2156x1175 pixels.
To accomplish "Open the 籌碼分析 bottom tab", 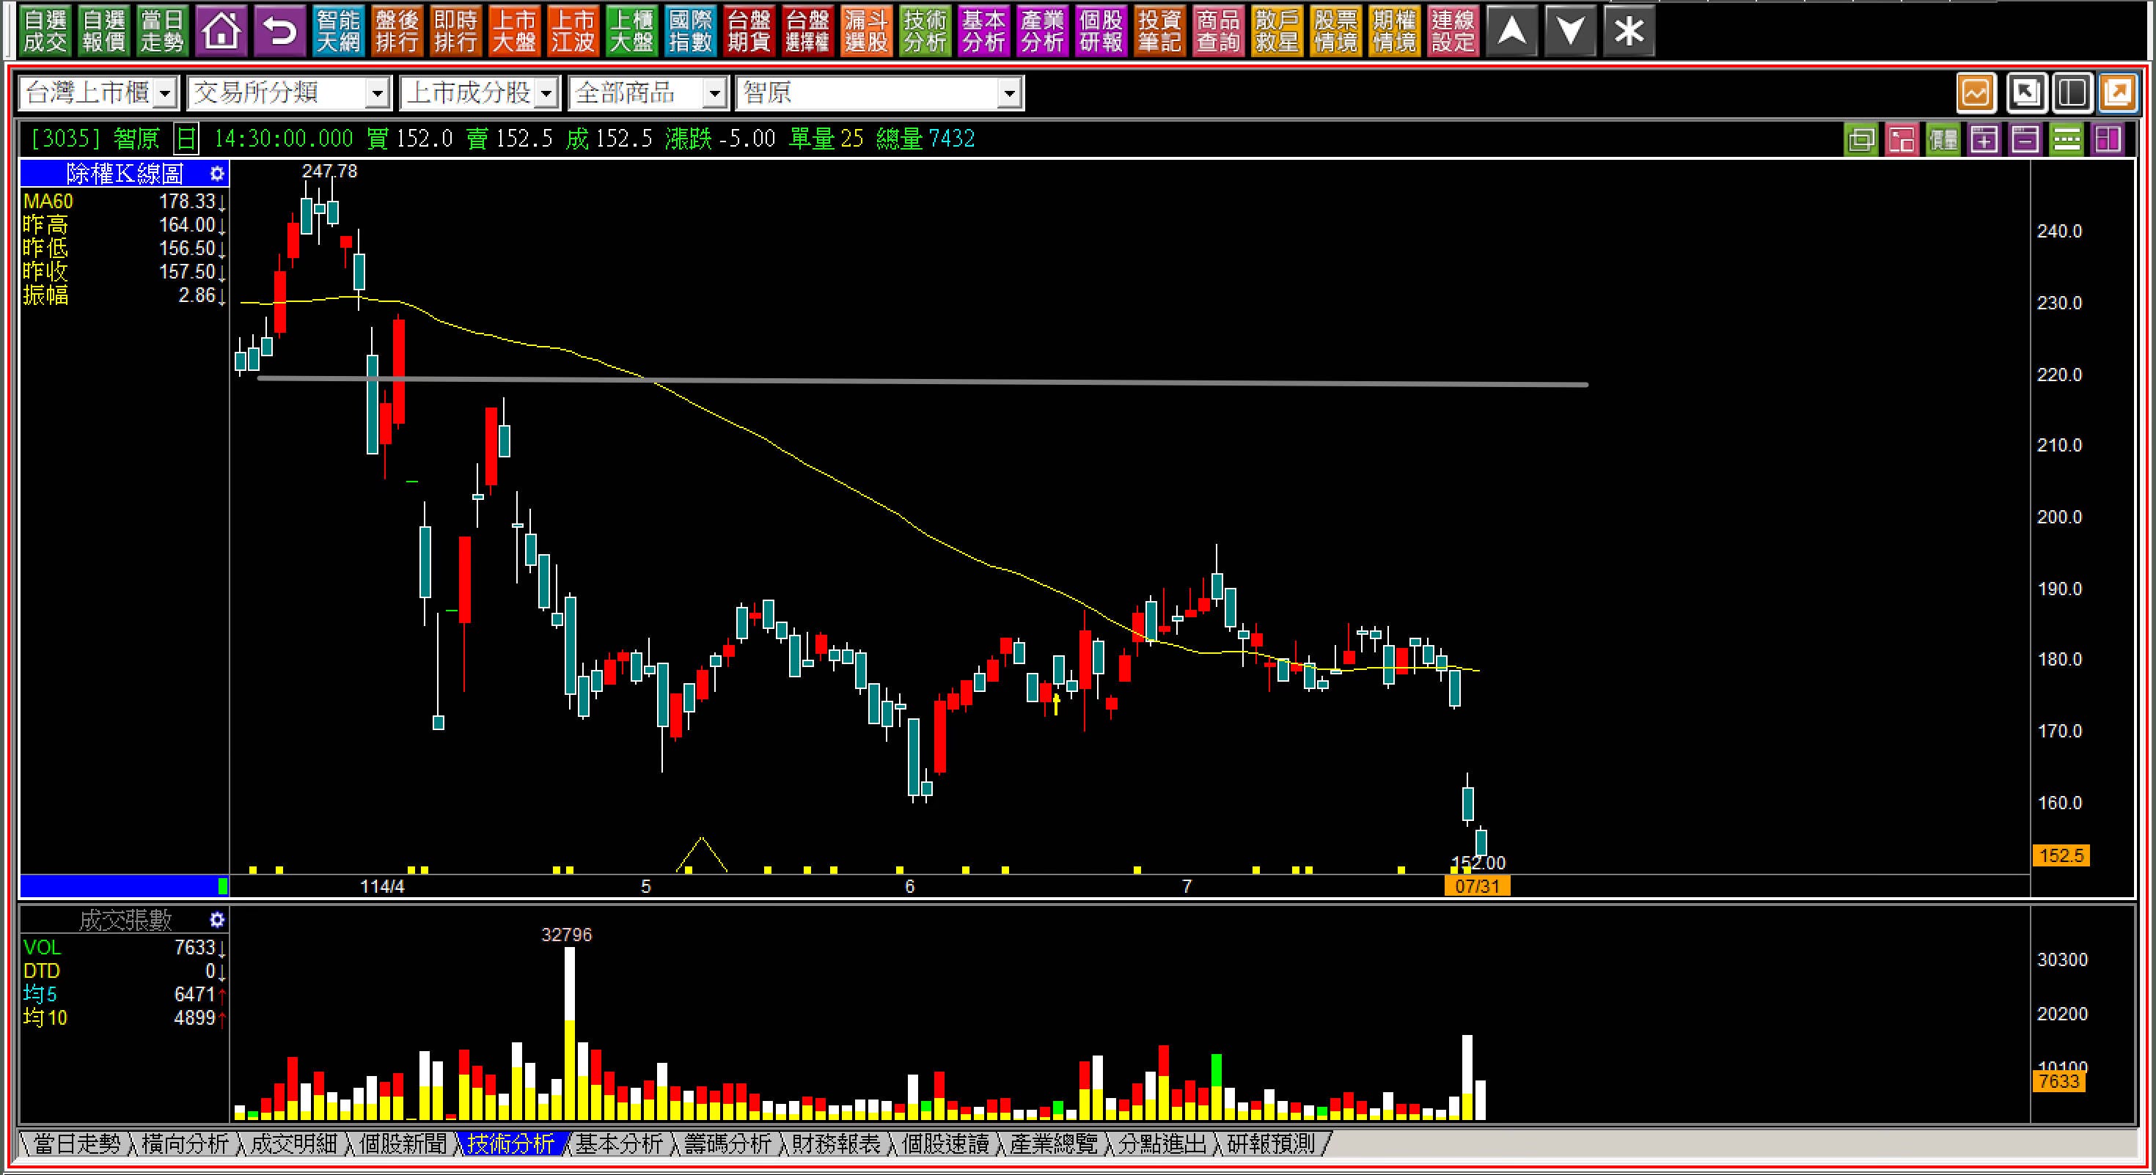I will tap(727, 1143).
